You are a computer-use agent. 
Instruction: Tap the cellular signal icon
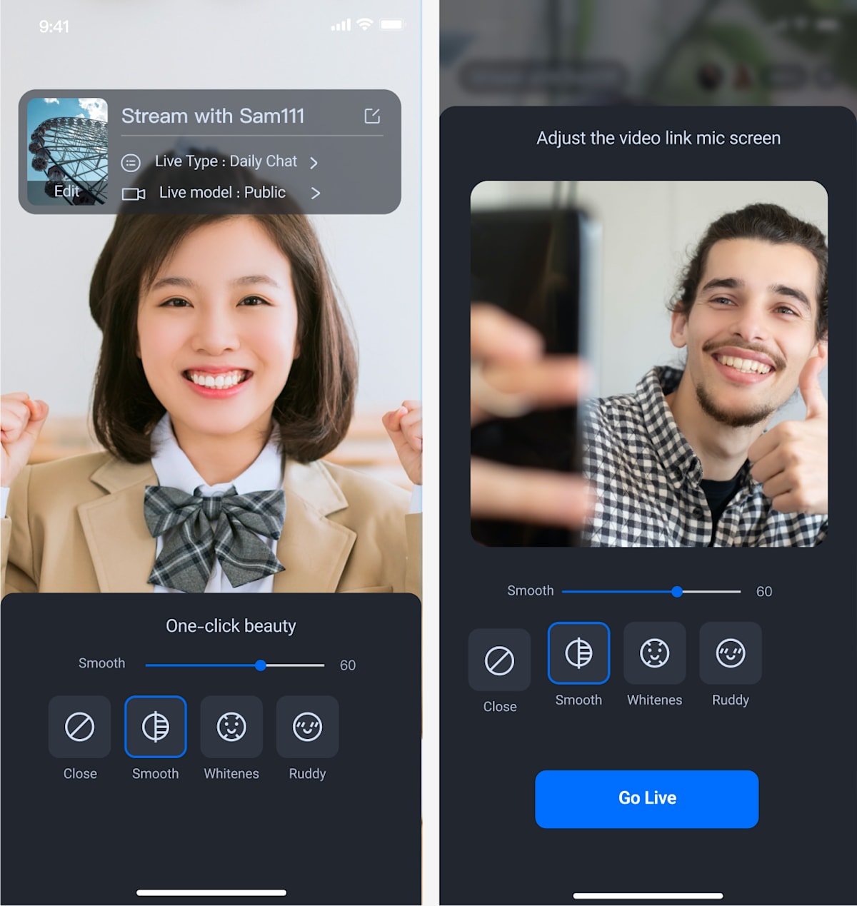341,25
